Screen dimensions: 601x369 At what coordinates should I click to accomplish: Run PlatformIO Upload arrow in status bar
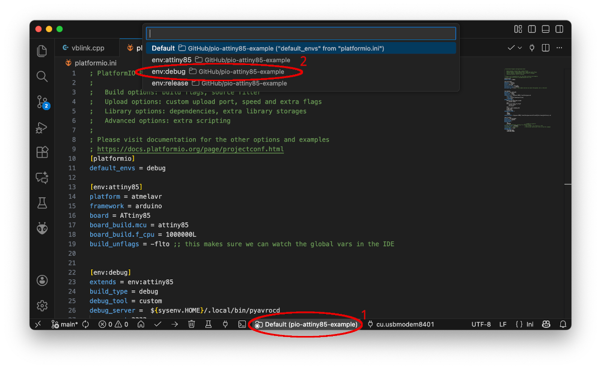174,324
